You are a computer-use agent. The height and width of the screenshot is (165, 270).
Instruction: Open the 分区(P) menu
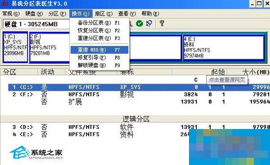coord(57,13)
